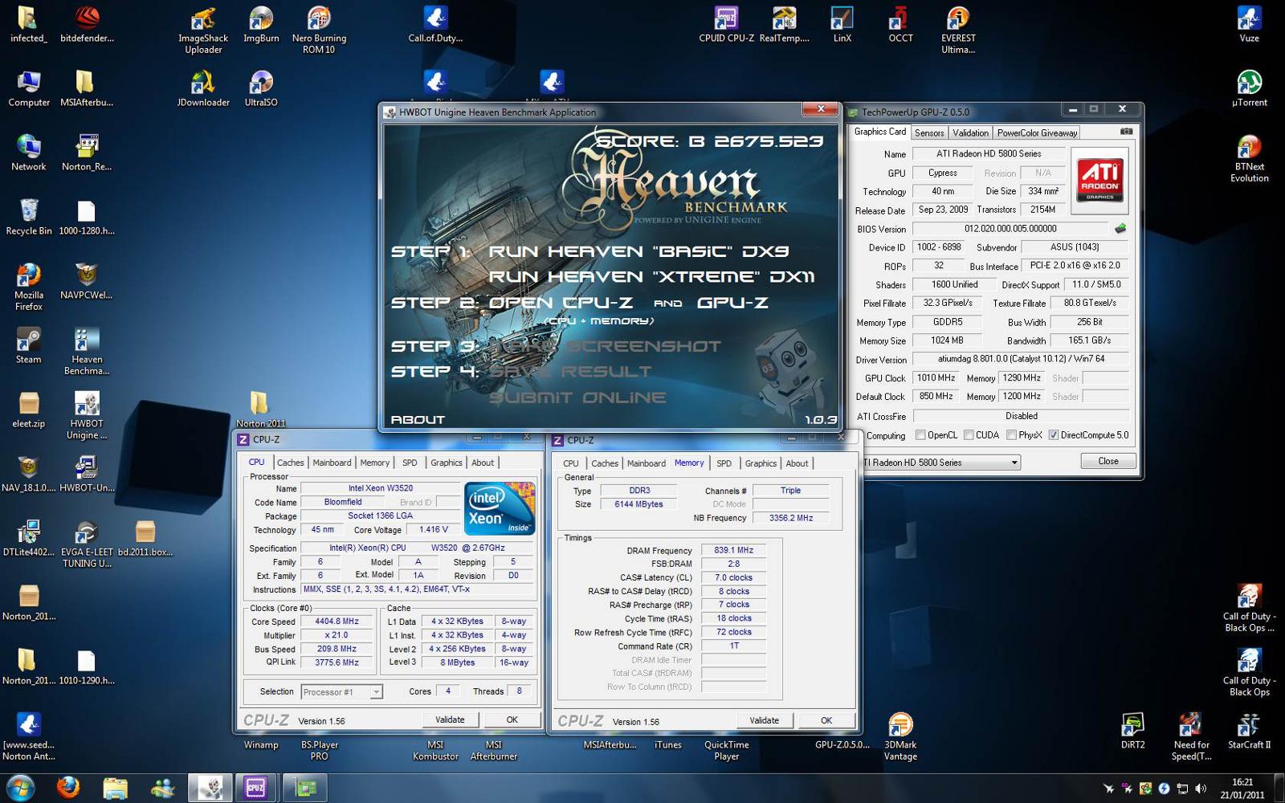Click ABOUT in Heaven Benchmark window
The image size is (1285, 803).
(418, 419)
